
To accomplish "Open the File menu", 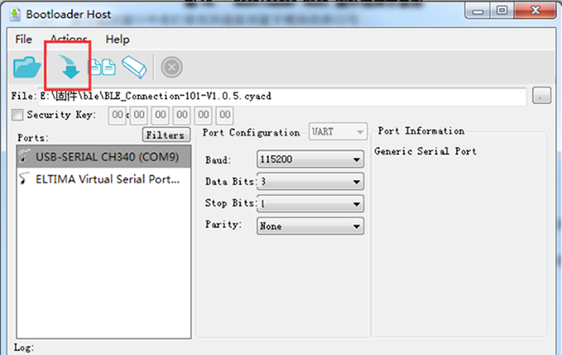I will (x=23, y=39).
